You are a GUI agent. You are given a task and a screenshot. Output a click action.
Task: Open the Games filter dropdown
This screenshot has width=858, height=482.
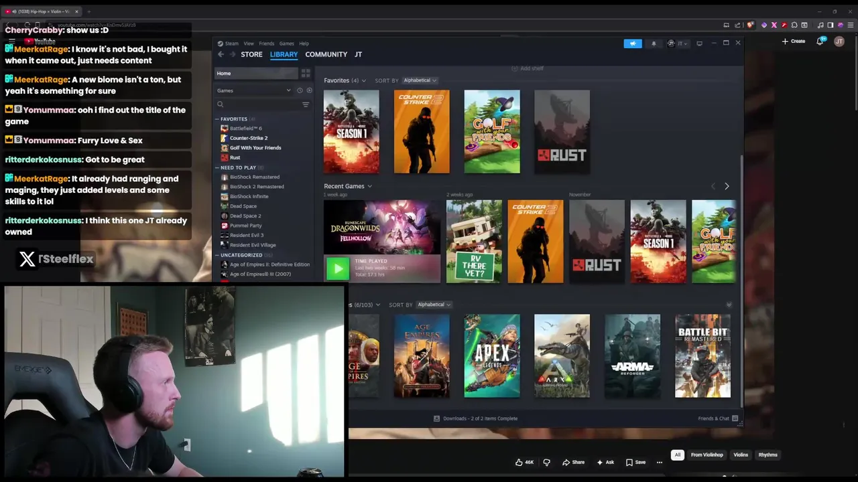[254, 90]
